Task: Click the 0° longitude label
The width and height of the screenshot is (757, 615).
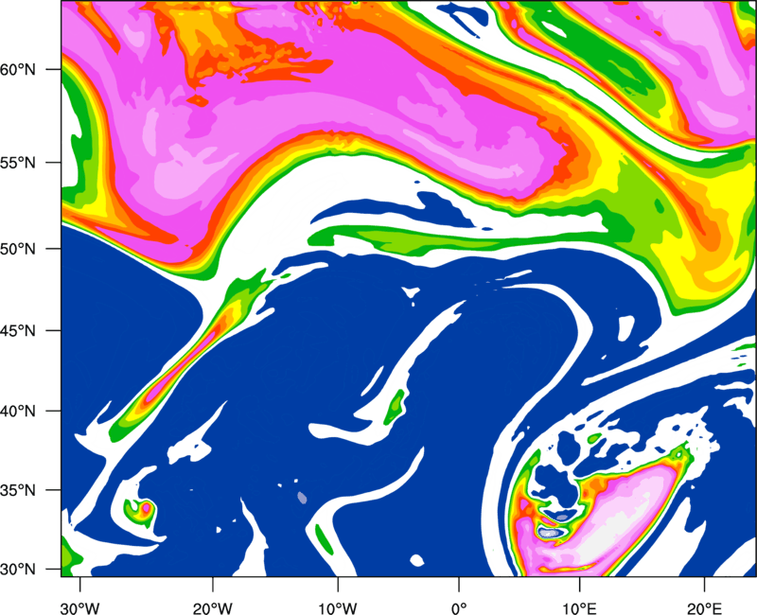Action: (x=459, y=608)
